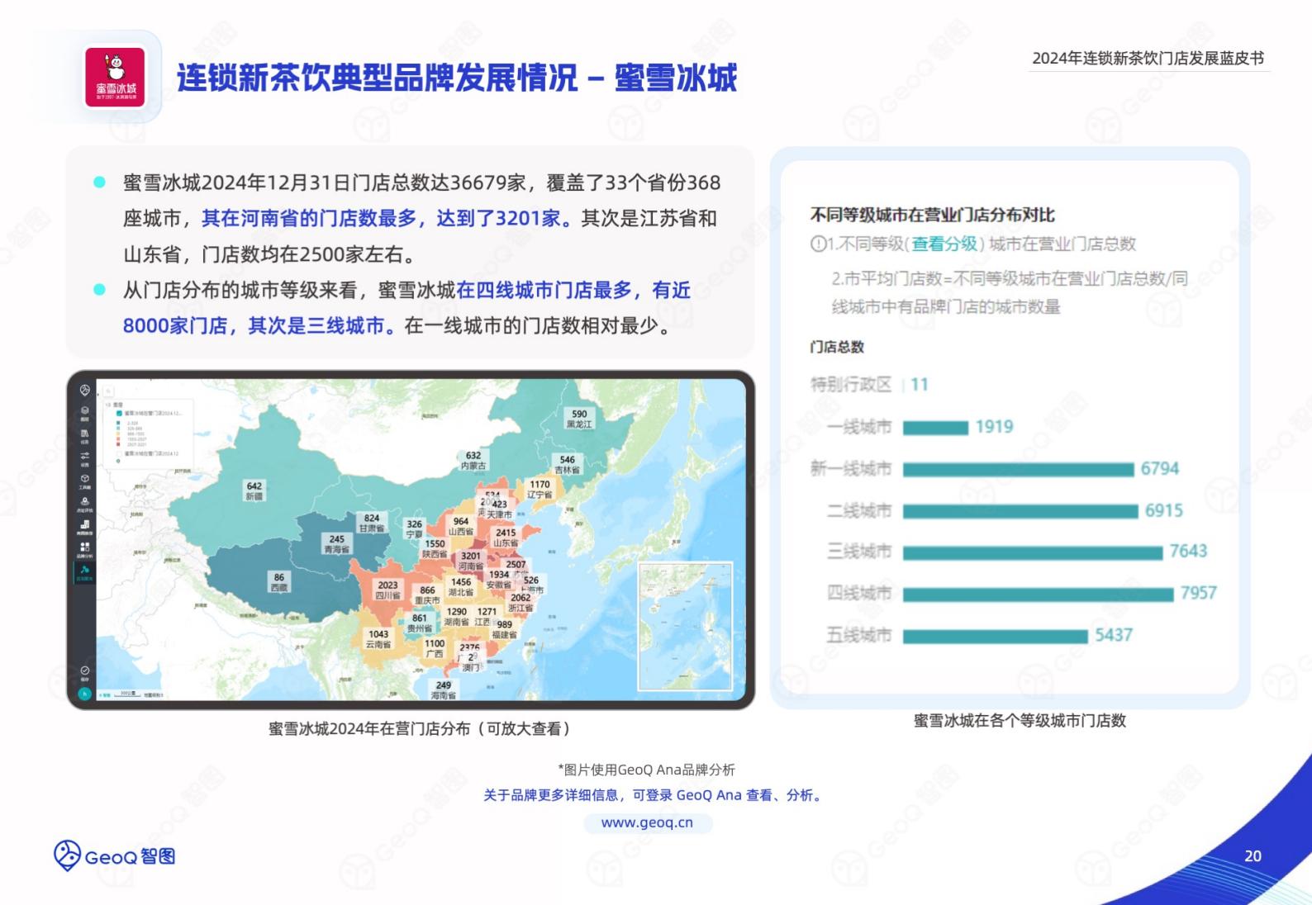The height and width of the screenshot is (905, 1312).
Task: Click the 云南省 1043 map label
Action: click(378, 639)
